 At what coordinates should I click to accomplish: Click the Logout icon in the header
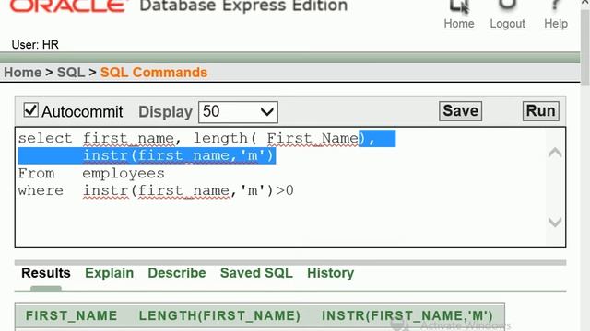pos(507,6)
